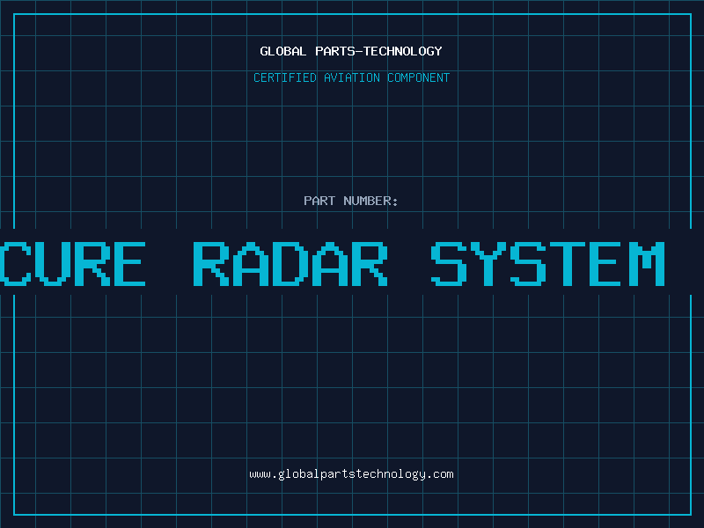Click the word SYSTEM in scrolling banner
The width and height of the screenshot is (704, 528).
click(547, 263)
